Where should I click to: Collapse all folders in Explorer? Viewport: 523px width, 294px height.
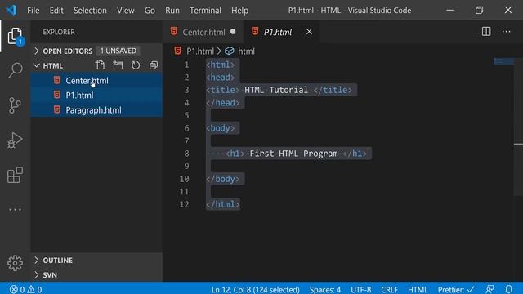click(x=154, y=65)
